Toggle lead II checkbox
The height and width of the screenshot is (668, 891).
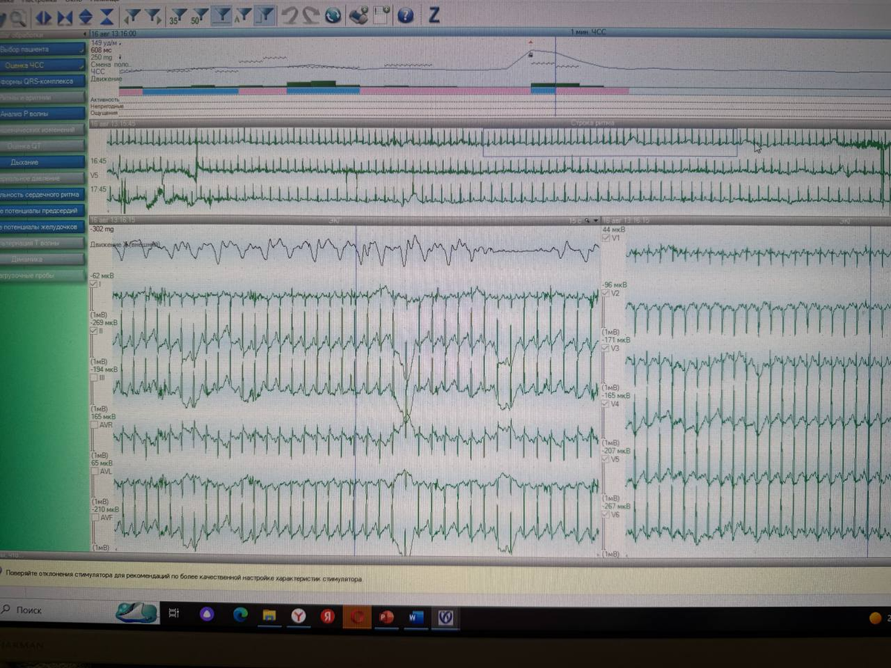tap(94, 331)
